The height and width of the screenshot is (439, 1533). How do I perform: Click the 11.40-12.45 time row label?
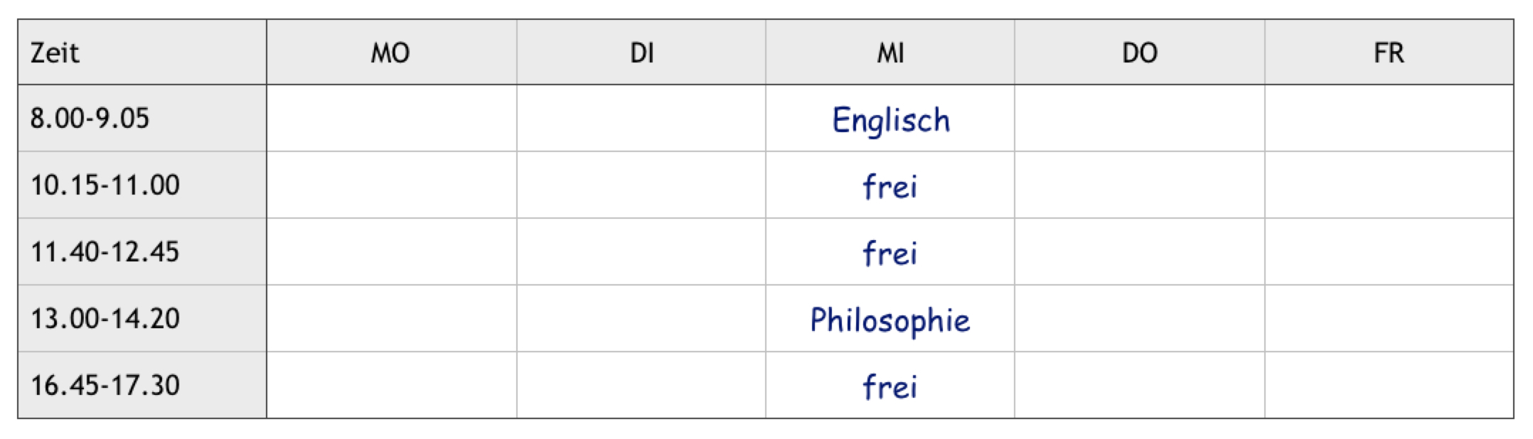coord(105,251)
